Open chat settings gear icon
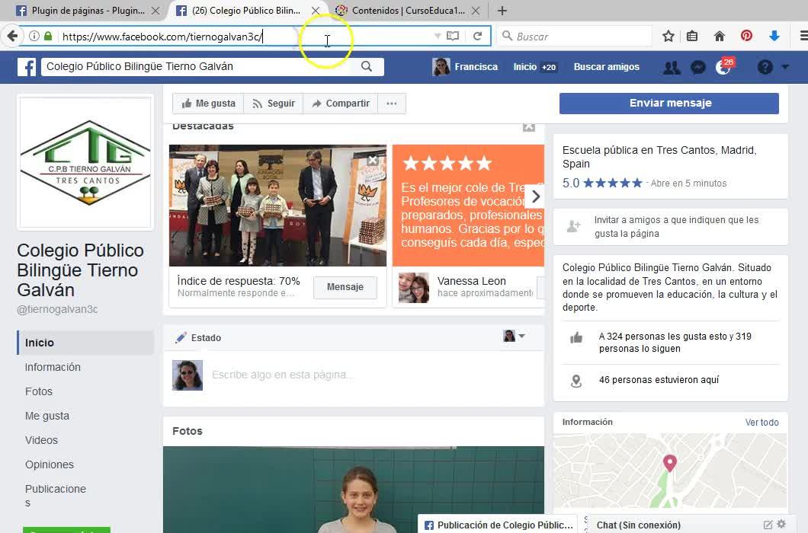 pos(781,525)
